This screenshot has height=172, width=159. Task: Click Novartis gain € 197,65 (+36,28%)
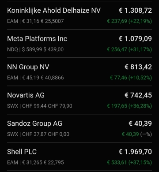[x=129, y=106]
